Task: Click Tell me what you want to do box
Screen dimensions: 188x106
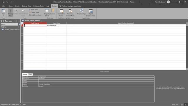Action: 71,6
